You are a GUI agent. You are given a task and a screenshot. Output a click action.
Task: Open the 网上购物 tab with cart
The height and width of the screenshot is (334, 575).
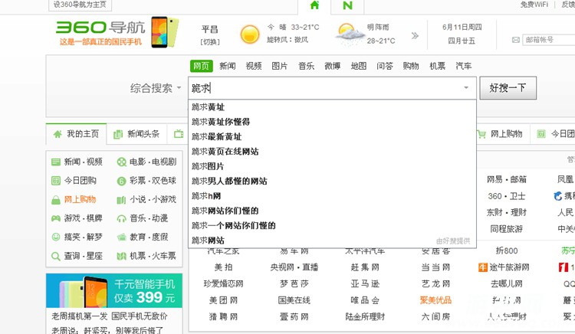(x=500, y=134)
